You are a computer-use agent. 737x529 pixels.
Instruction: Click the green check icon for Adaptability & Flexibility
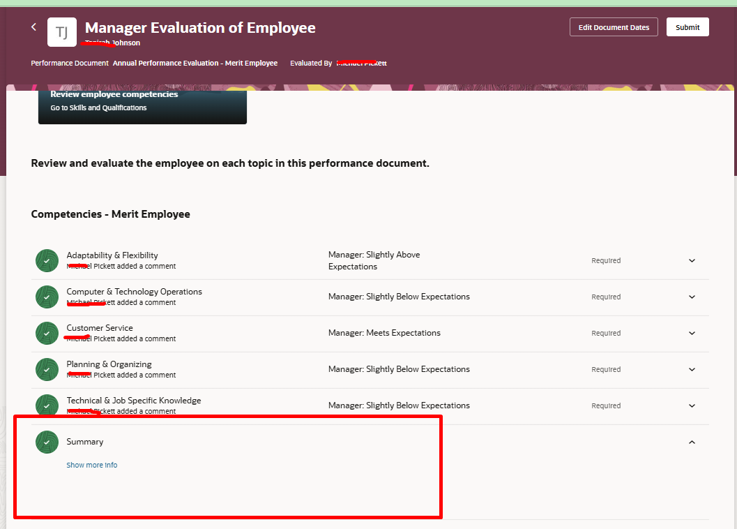pyautogui.click(x=47, y=261)
